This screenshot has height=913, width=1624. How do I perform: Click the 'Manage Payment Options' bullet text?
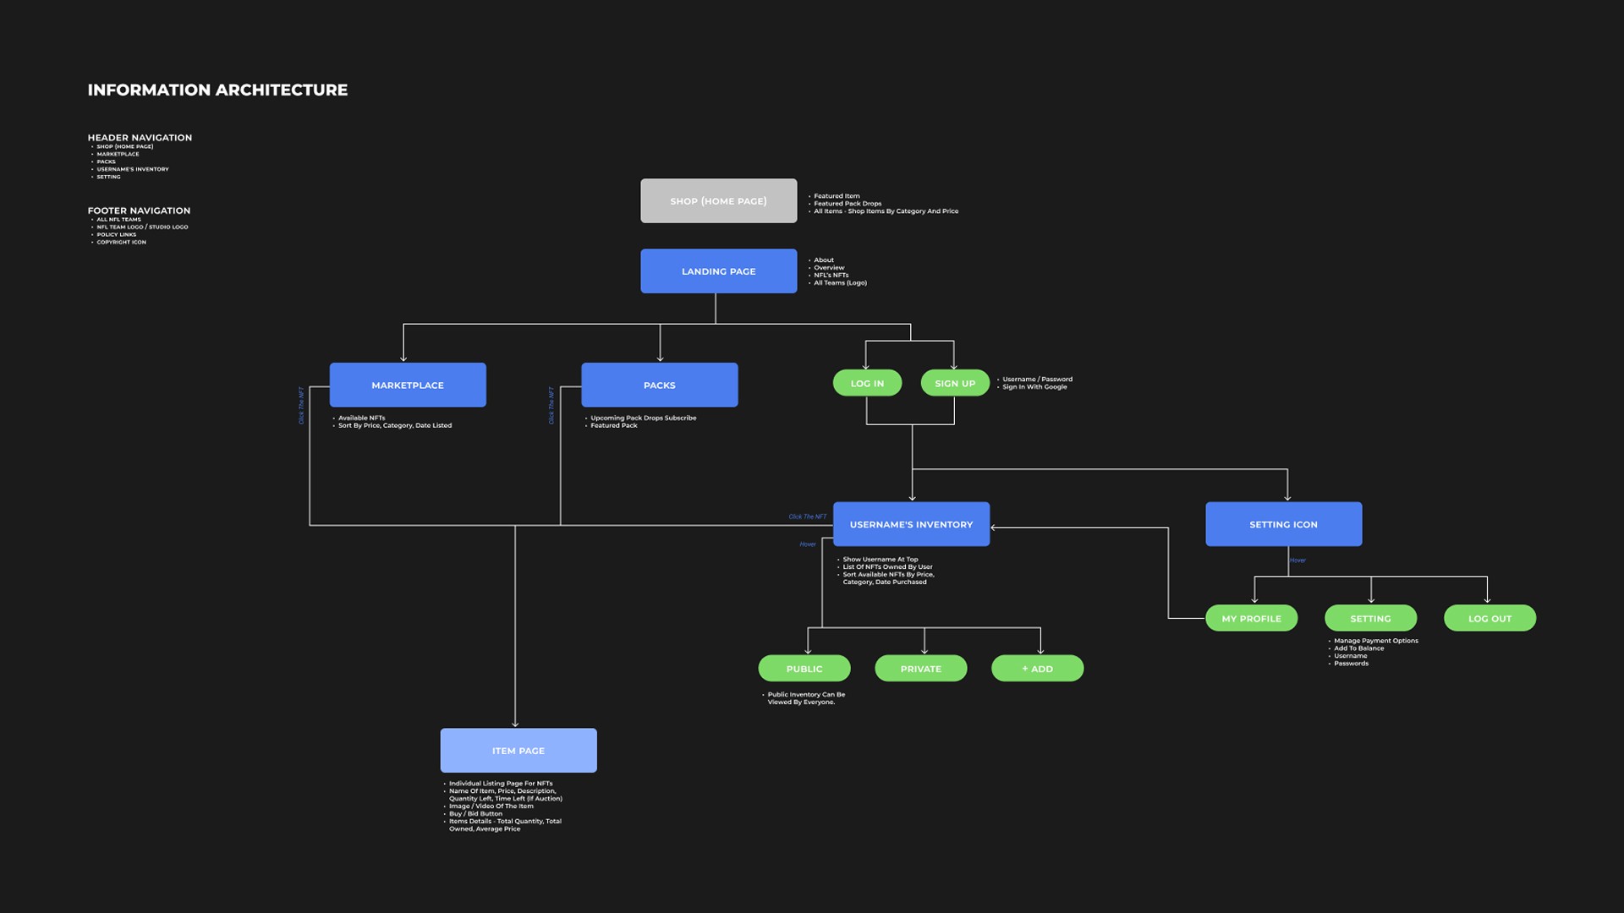point(1375,641)
